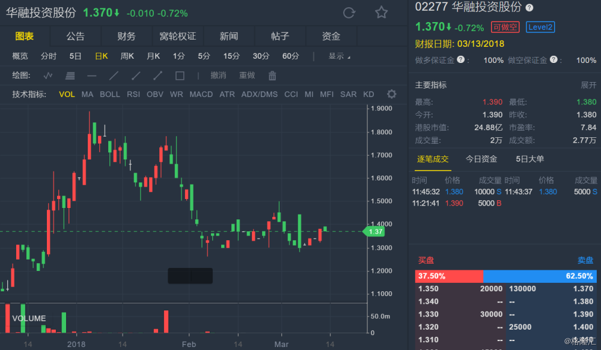Screen dimensions: 601x350
Task: Select the 15分 chart interval
Action: (x=231, y=56)
